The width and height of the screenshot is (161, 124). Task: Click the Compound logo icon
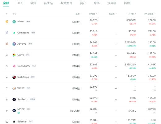coord(14,33)
